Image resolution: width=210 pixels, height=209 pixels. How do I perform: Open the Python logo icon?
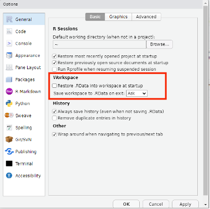(9, 103)
